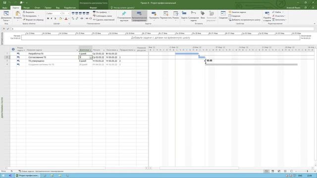Switch to the Resource (Ресурс) tab
The height and width of the screenshot is (178, 317).
click(x=26, y=8)
